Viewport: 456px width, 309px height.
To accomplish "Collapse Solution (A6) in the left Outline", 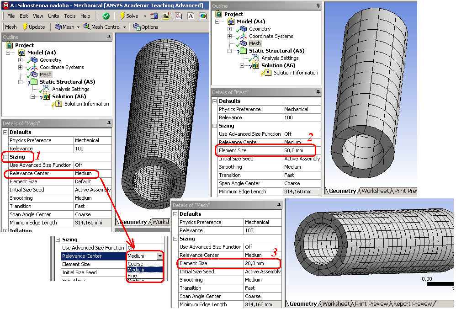I will 32,96.
